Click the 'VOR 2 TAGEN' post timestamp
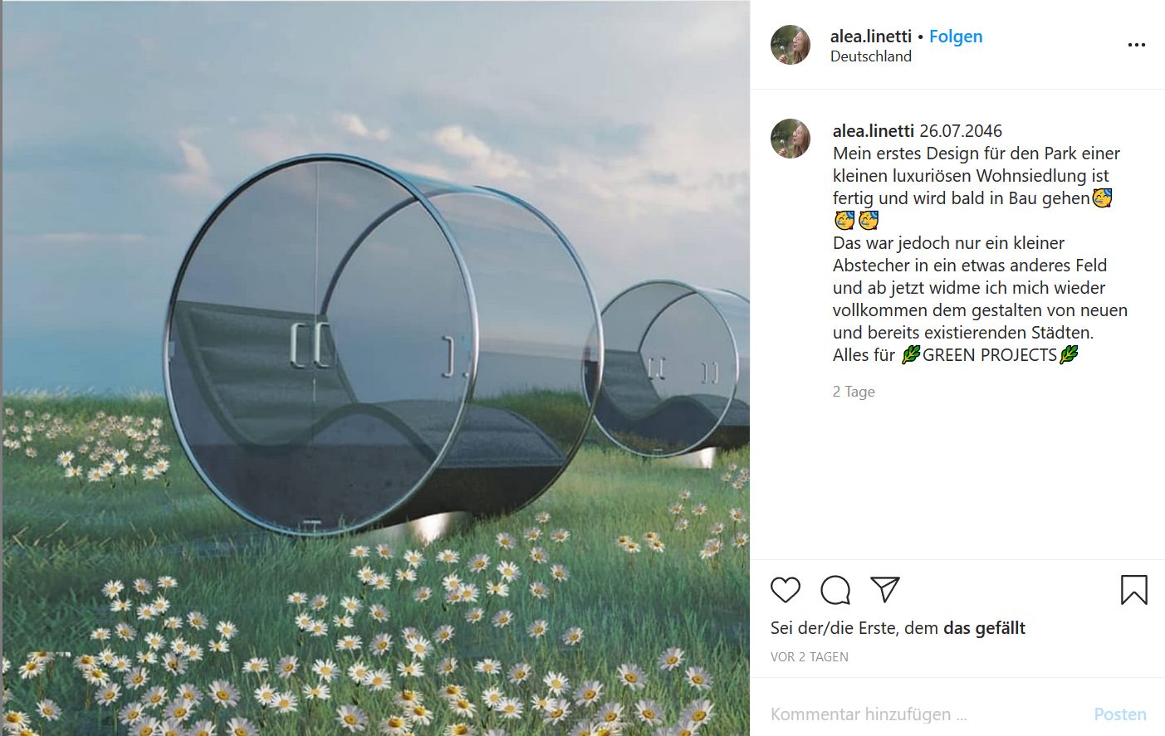The height and width of the screenshot is (736, 1165). [809, 657]
